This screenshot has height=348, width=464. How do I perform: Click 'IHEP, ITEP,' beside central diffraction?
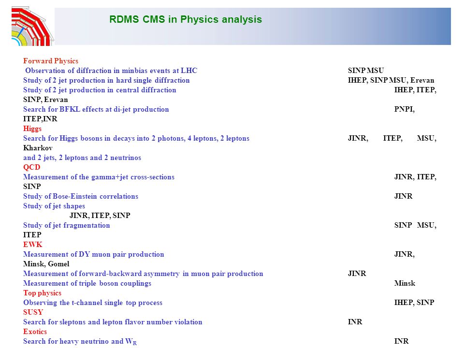415,90
